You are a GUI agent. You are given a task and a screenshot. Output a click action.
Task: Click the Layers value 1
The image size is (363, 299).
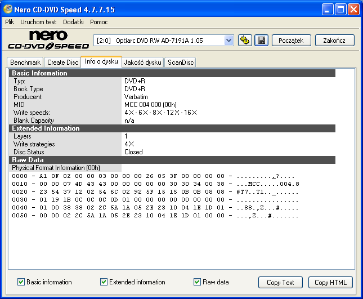point(126,136)
